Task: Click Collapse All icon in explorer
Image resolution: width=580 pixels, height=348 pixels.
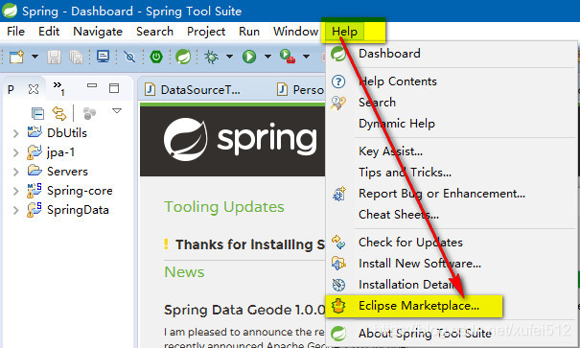Action: pos(37,113)
